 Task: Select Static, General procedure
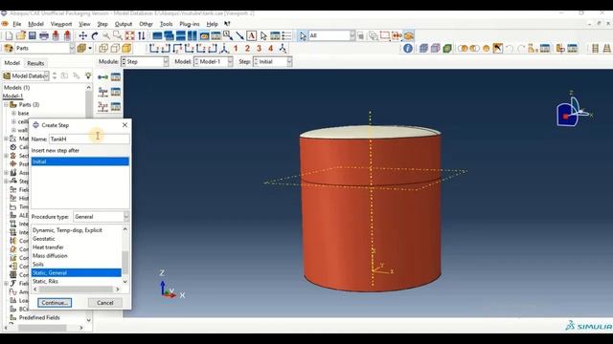pyautogui.click(x=77, y=272)
